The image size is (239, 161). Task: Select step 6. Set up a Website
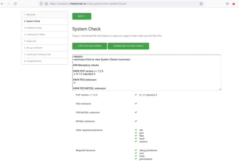[x=44, y=48]
